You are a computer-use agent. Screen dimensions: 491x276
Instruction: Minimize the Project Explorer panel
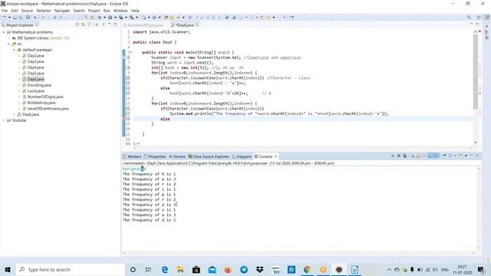pos(110,25)
